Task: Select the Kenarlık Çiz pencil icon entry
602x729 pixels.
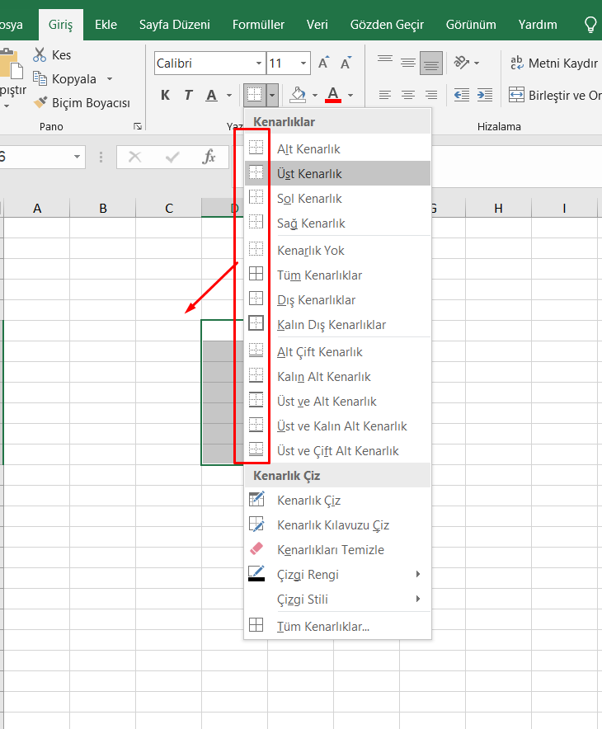Action: click(x=337, y=501)
